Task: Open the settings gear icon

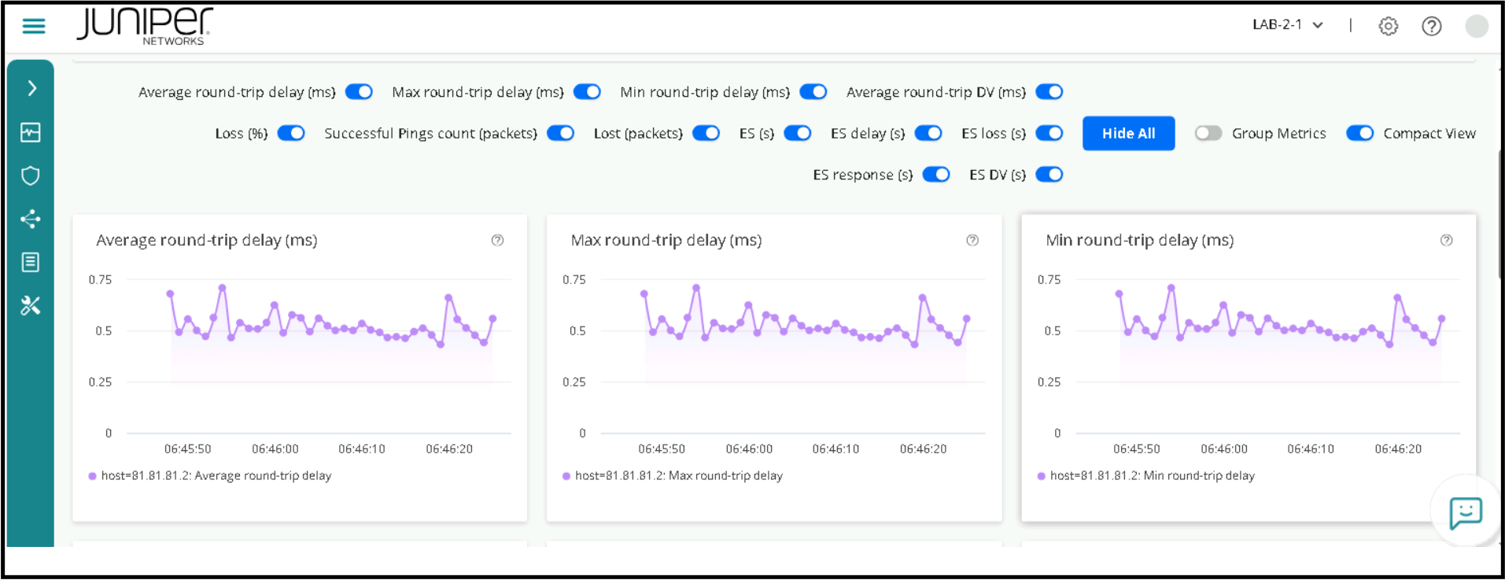Action: [1388, 26]
